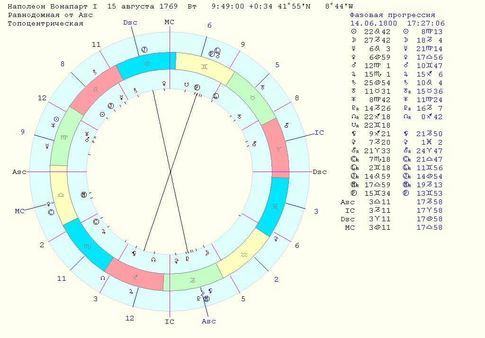Select the blue 'Dsc' label above the wheel

[x=130, y=23]
